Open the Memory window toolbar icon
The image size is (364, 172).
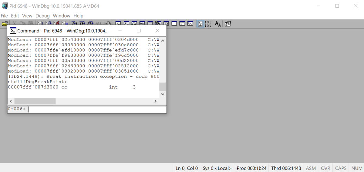coord(150,23)
